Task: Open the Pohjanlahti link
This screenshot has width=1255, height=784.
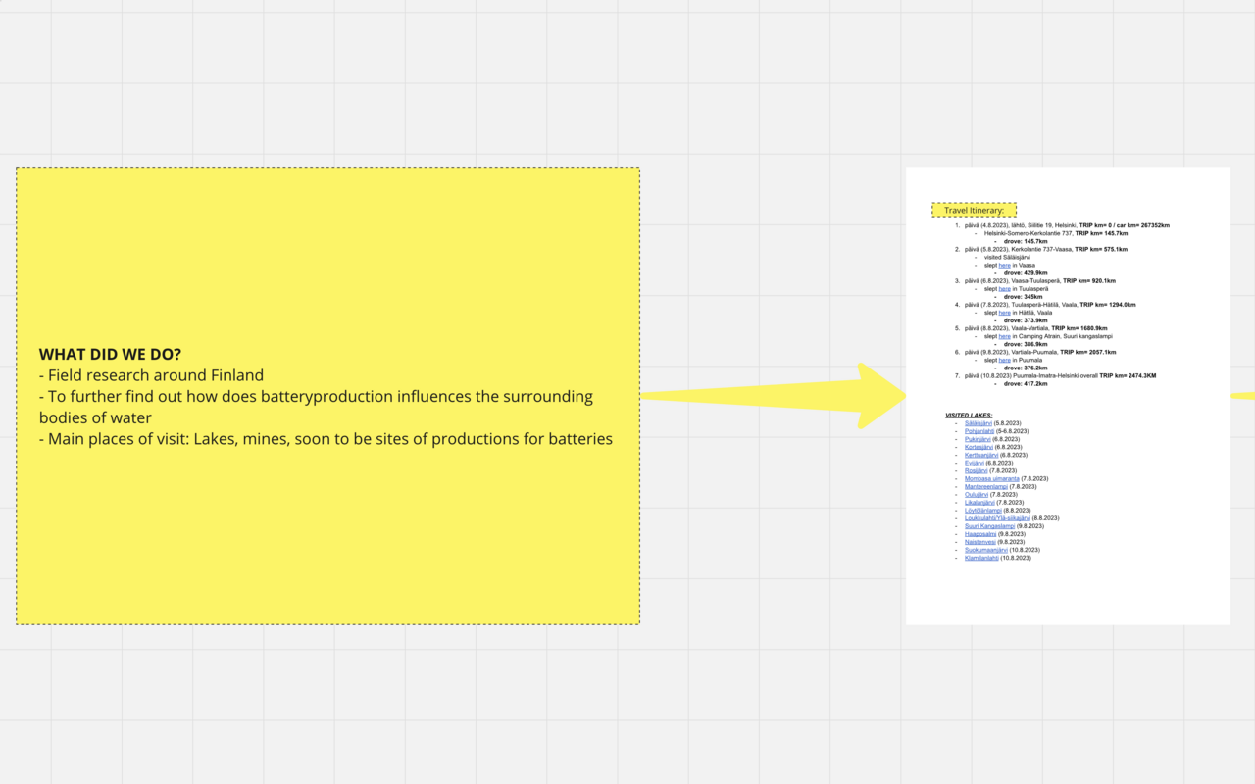Action: 979,431
